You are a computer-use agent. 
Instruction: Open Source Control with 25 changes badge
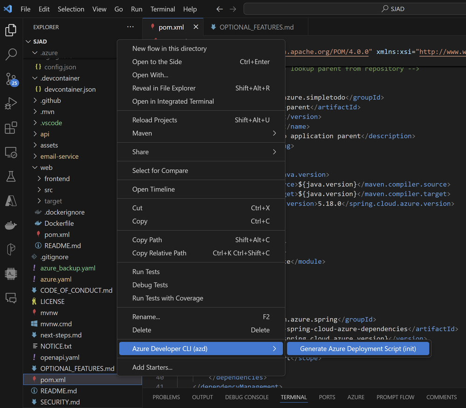(11, 79)
